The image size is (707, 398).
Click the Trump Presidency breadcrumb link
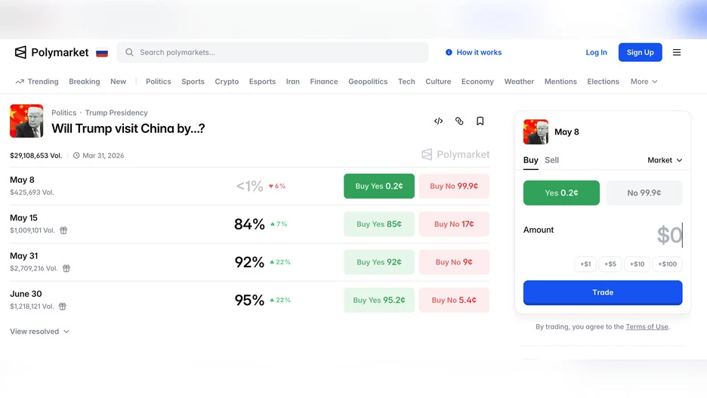(116, 113)
